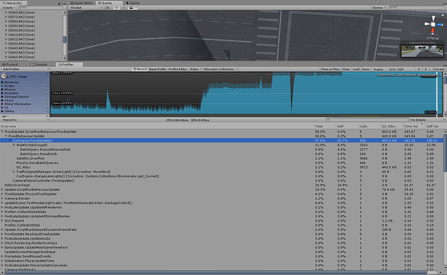
Task: Toggle the scene lighting icon
Action: pos(117,8)
